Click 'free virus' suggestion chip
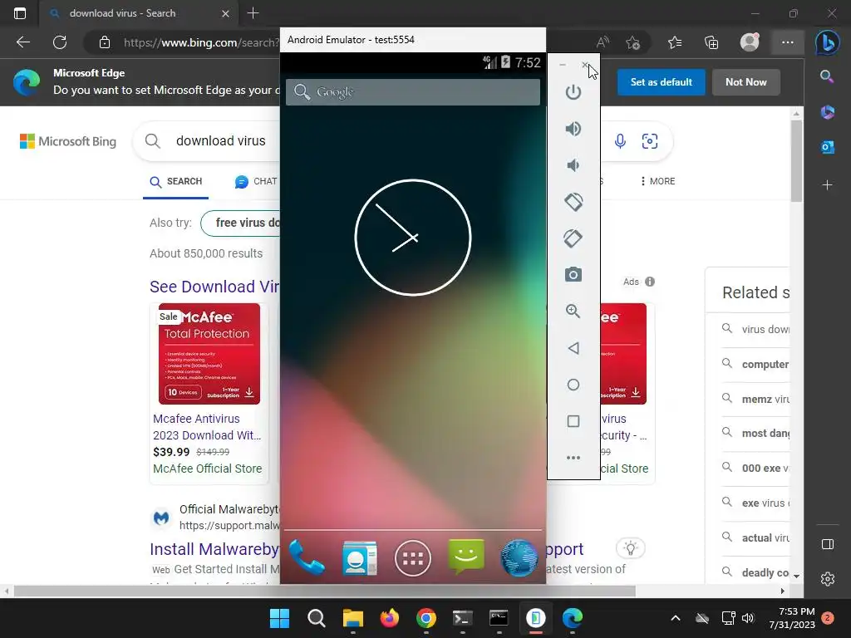851x638 pixels. (x=240, y=223)
